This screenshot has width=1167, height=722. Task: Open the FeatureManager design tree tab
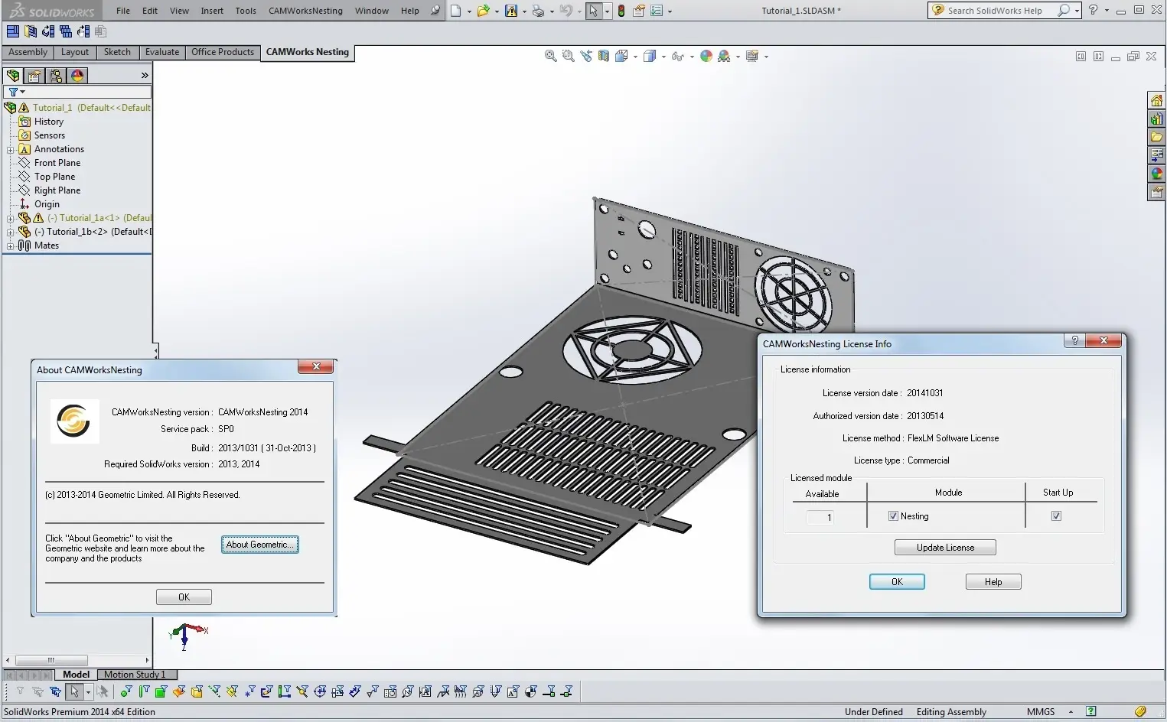13,76
